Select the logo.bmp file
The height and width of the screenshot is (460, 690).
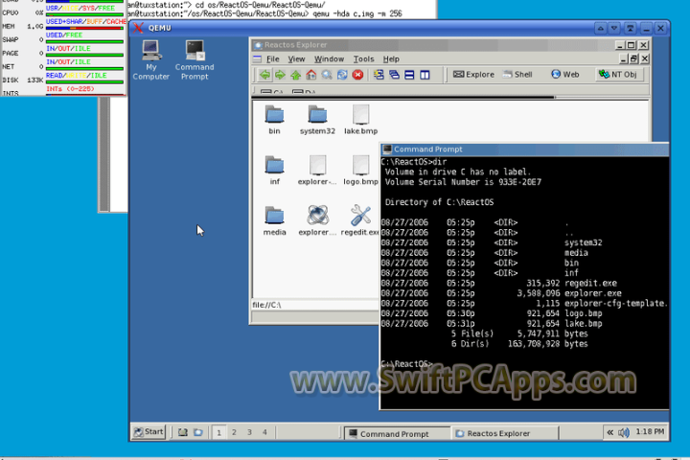pyautogui.click(x=361, y=171)
